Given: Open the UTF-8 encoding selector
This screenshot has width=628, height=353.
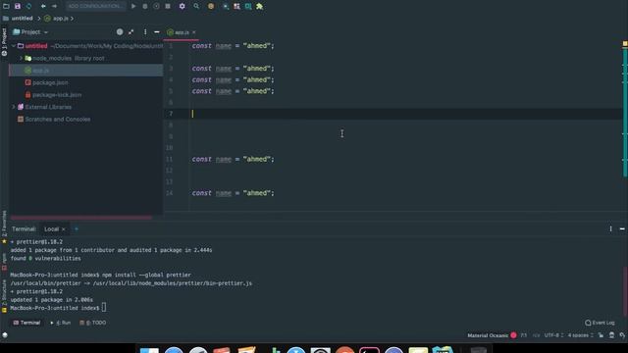Looking at the screenshot, I should [553, 335].
